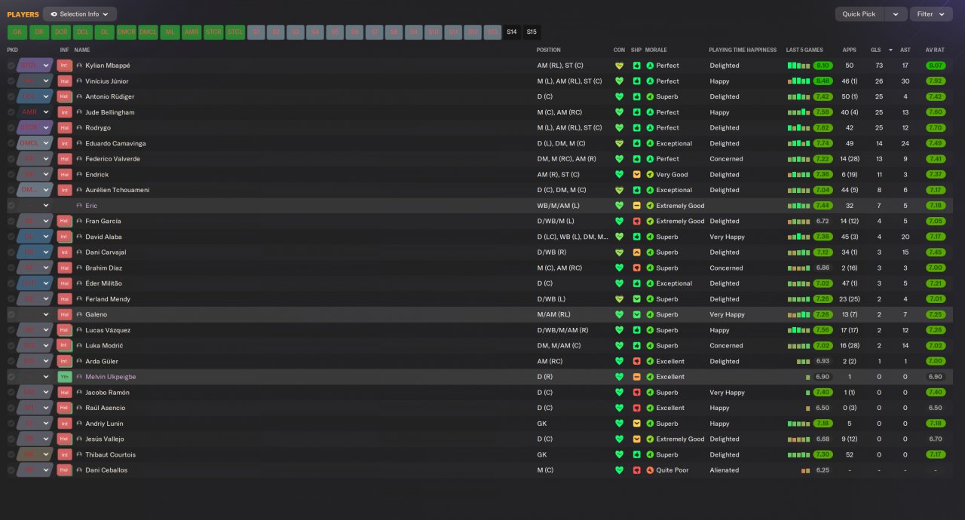The height and width of the screenshot is (520, 965).
Task: Sort by the AV RAT column header
Action: (x=935, y=50)
